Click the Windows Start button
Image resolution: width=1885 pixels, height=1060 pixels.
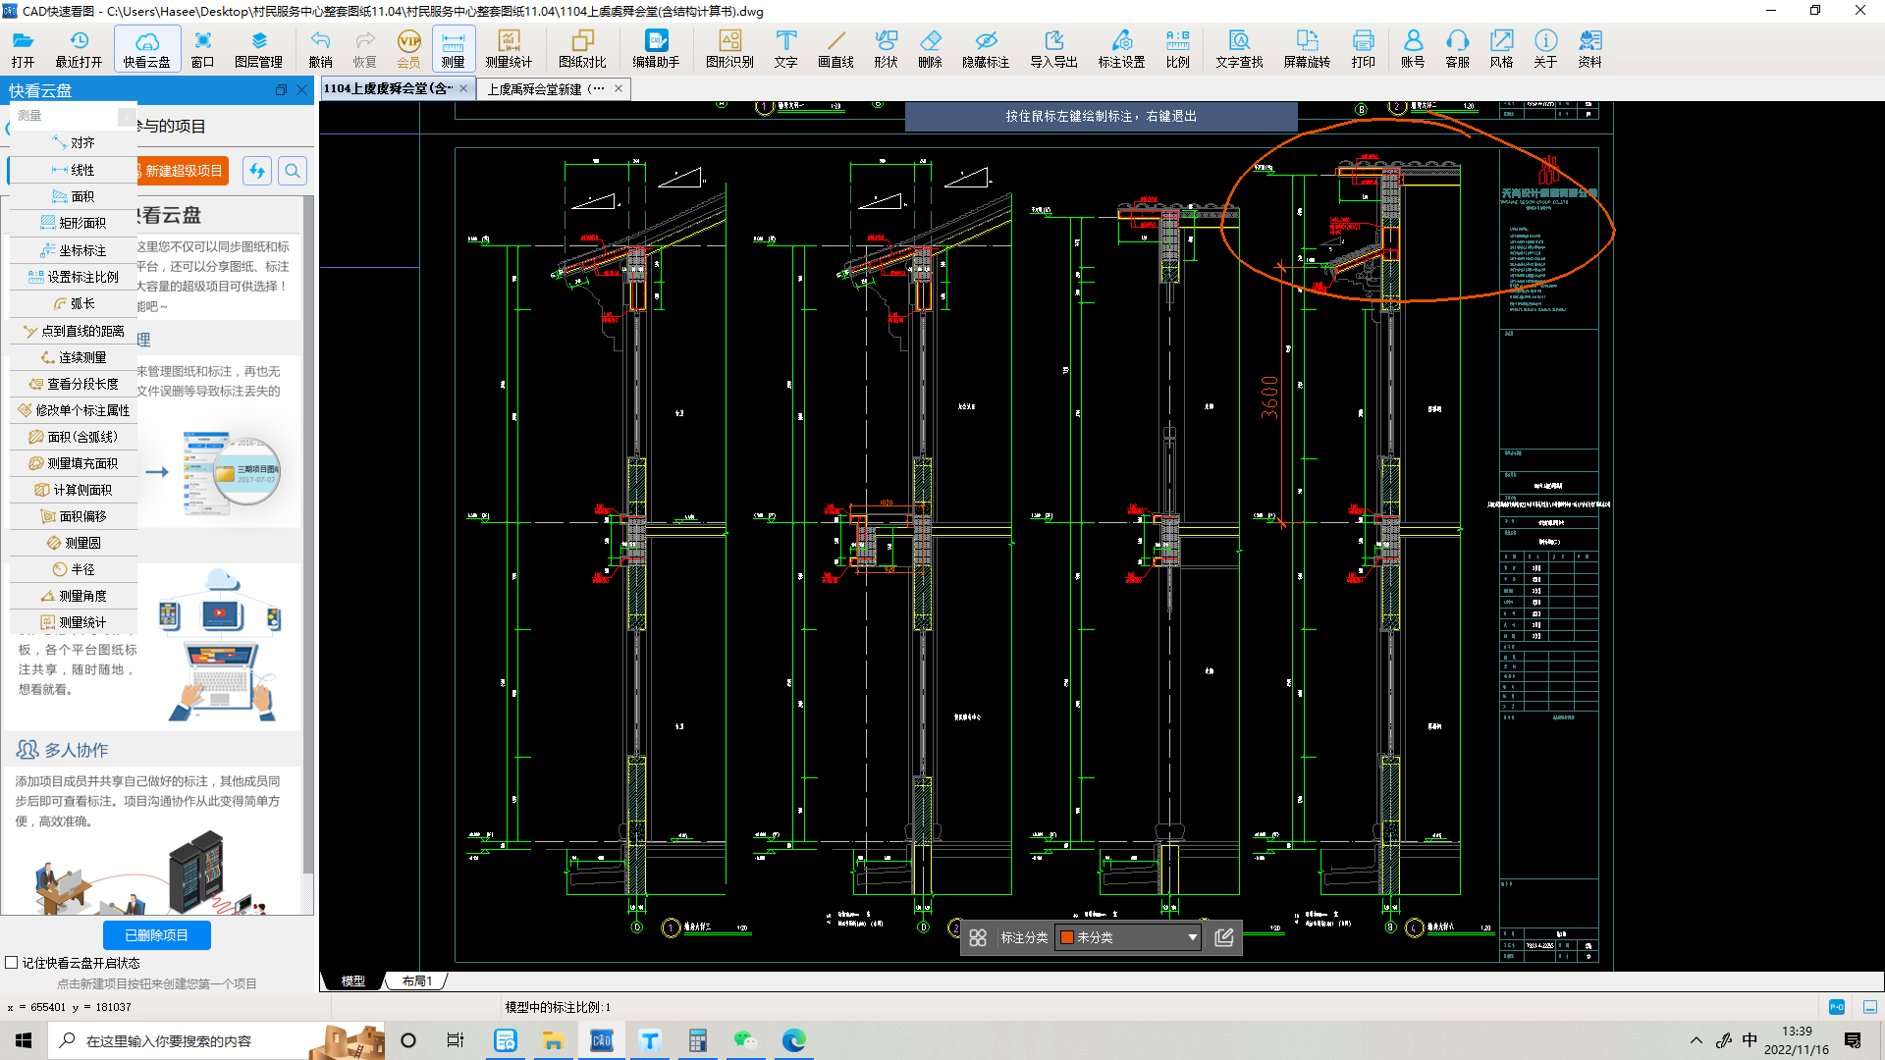tap(24, 1040)
